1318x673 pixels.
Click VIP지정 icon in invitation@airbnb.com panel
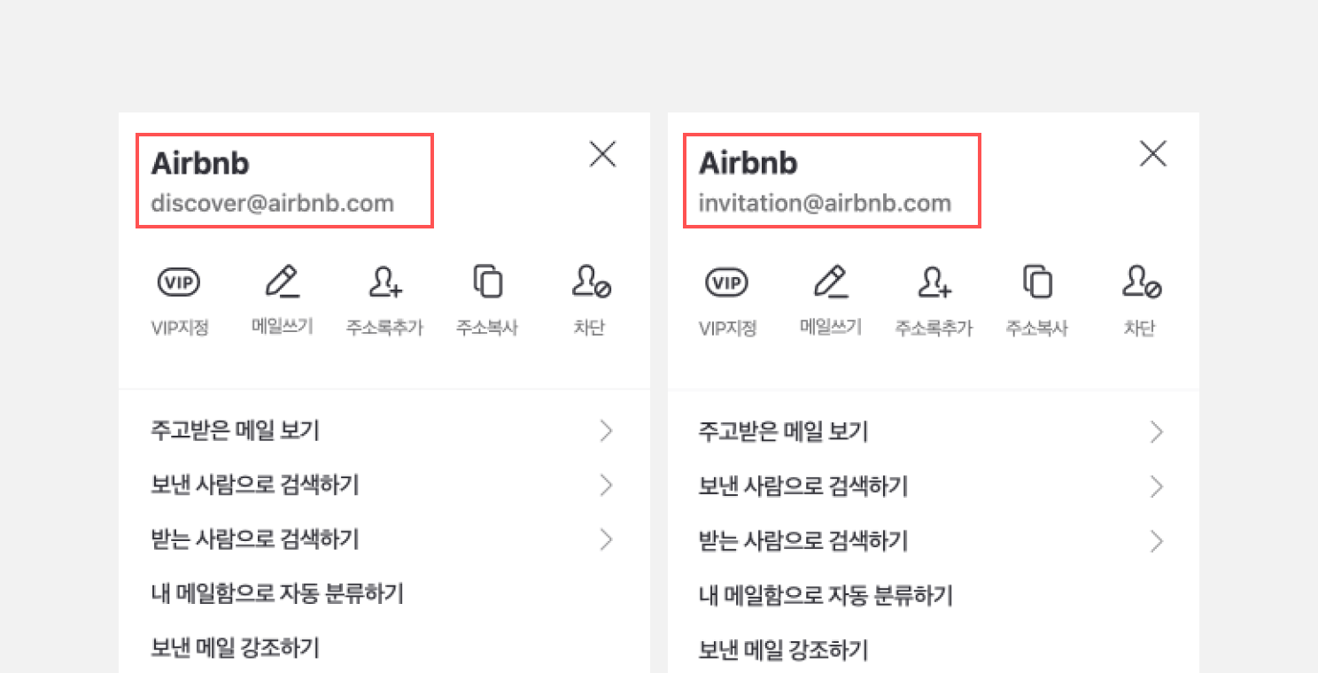727,283
